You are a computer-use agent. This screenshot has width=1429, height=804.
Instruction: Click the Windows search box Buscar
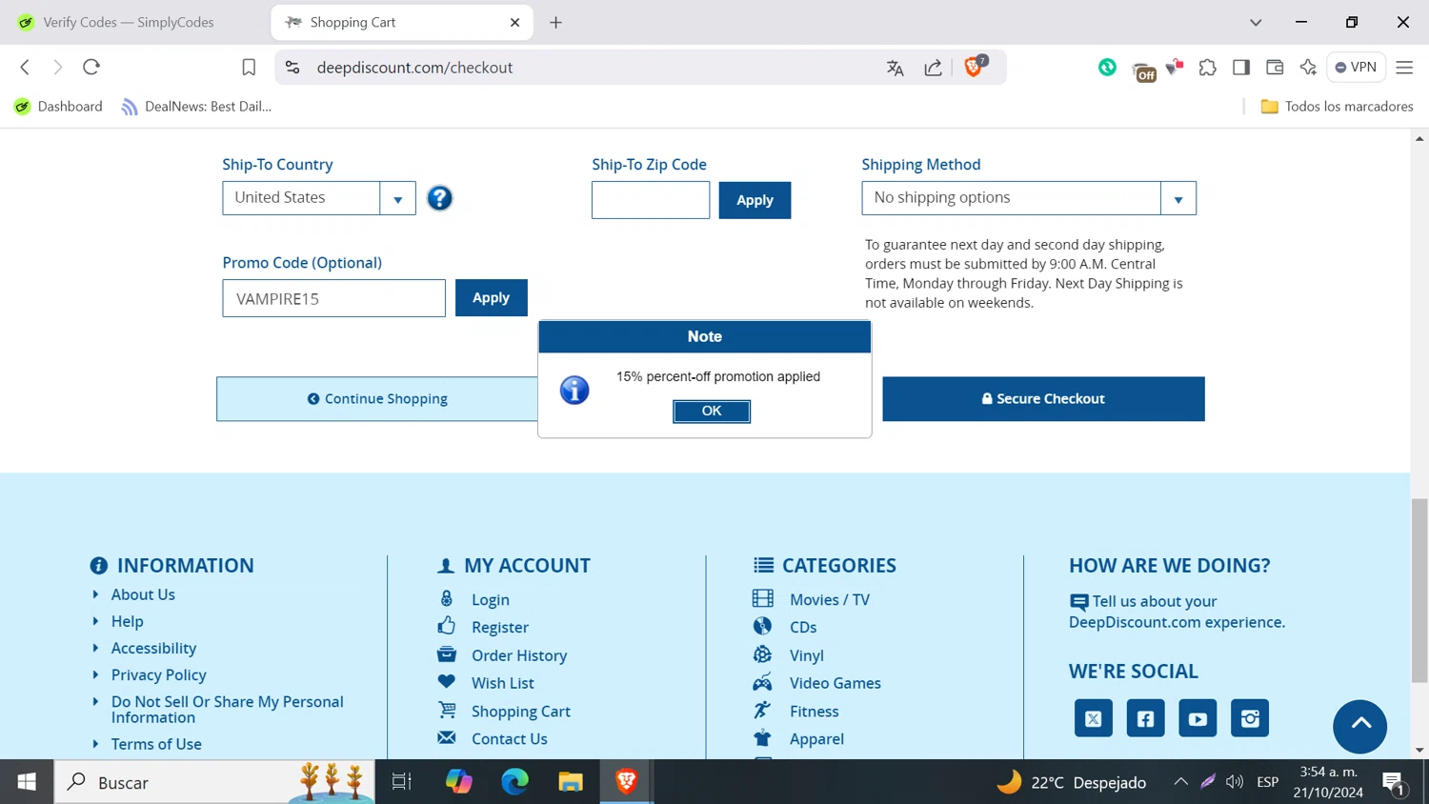point(214,782)
